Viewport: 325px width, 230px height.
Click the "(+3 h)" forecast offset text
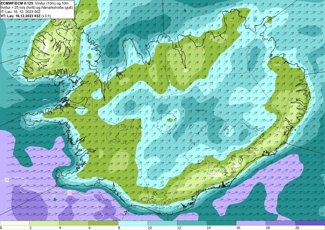46,16
